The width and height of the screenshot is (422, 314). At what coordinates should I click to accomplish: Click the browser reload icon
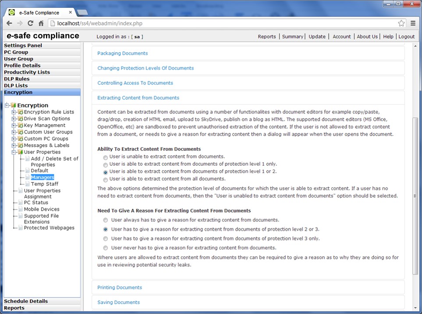[x=30, y=23]
